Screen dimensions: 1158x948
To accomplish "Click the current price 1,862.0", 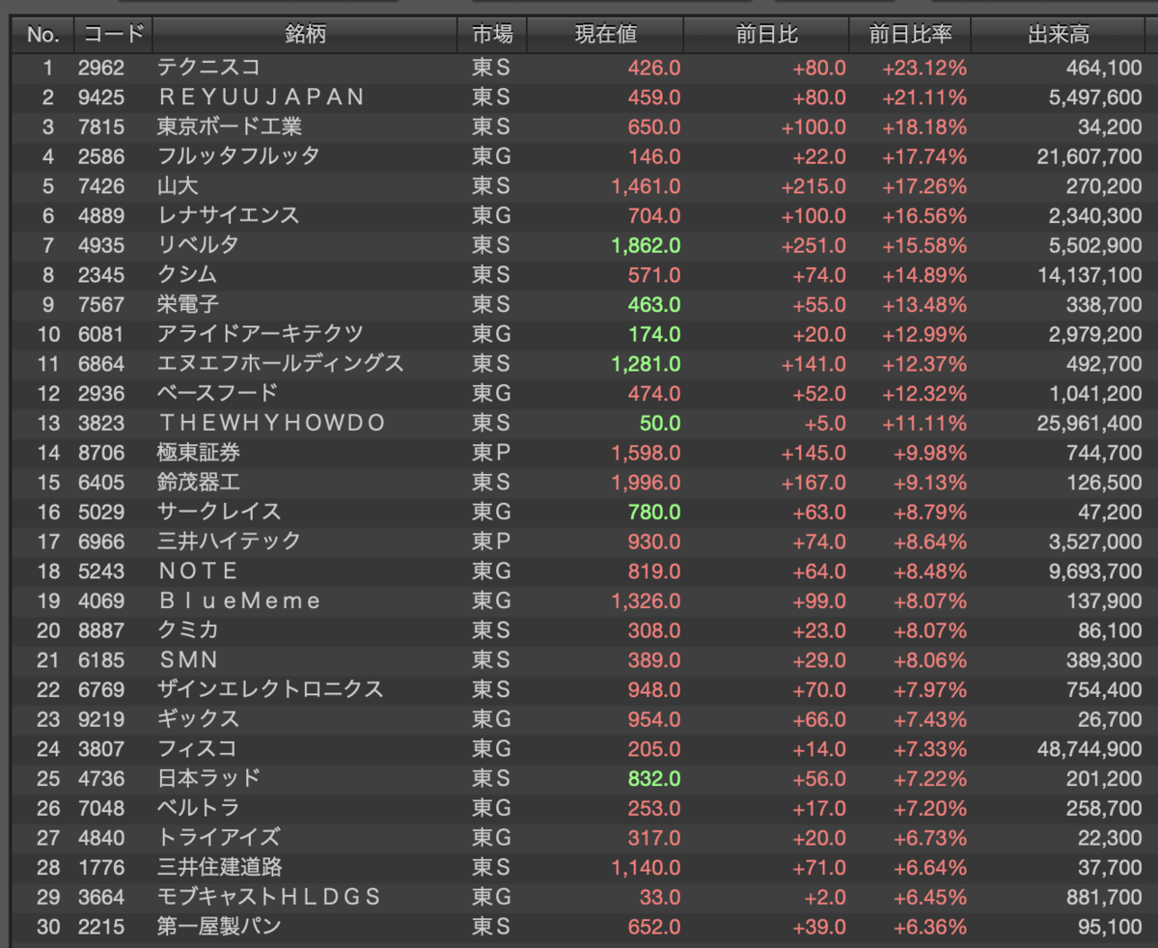I will point(646,245).
